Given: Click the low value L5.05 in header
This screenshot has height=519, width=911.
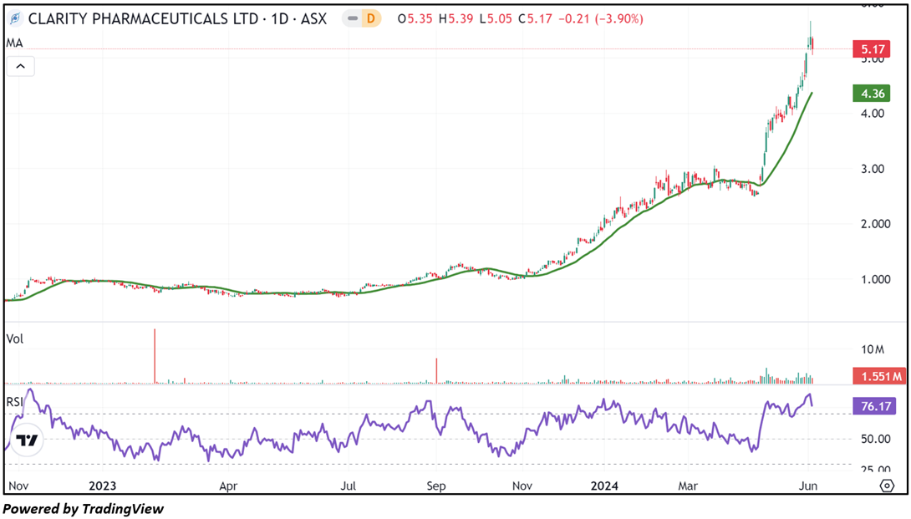Looking at the screenshot, I should click(496, 18).
